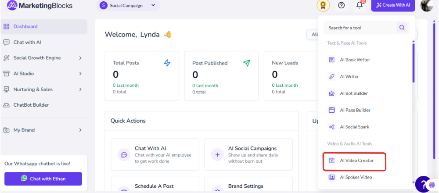Click the My Brand folder icon
Image resolution: width=439 pixels, height=193 pixels.
tap(6, 130)
